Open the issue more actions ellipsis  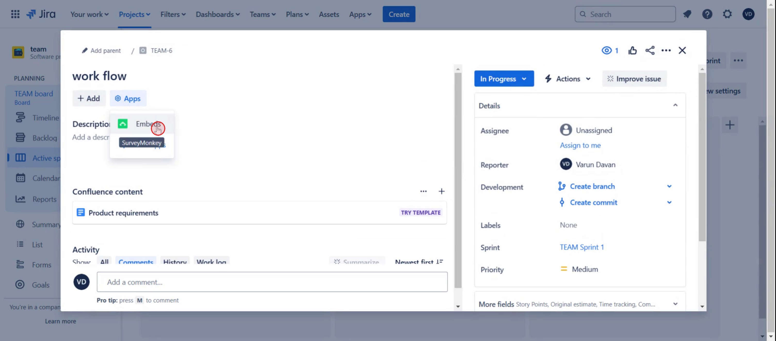coord(666,50)
